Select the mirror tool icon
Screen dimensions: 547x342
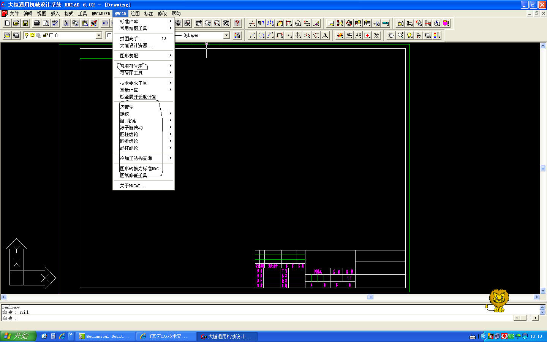[x=261, y=23]
